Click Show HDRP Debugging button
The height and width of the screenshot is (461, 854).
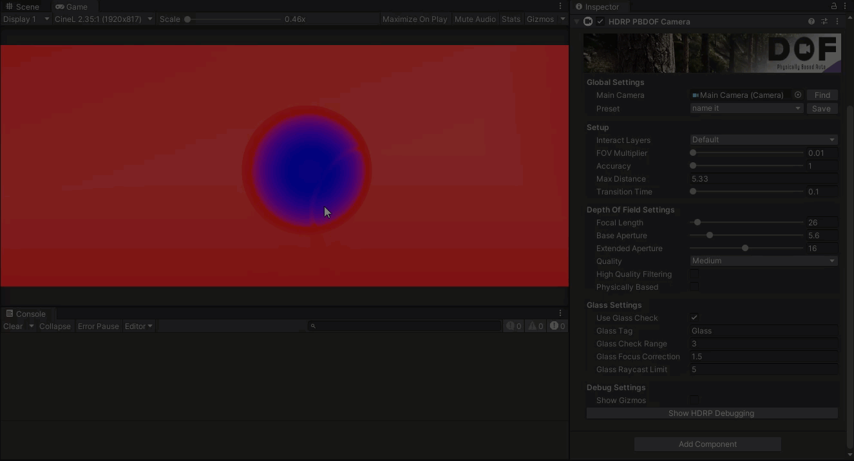[712, 413]
